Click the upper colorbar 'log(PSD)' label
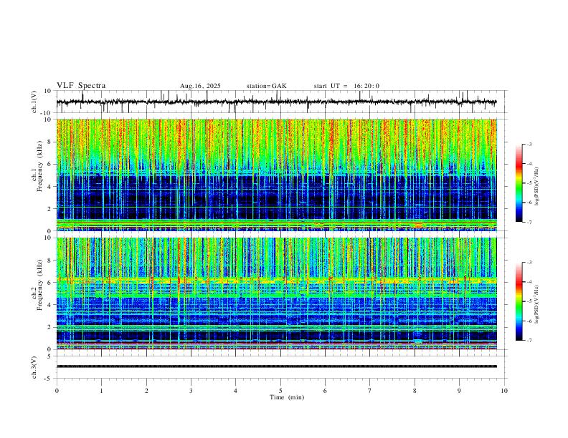Screen dimensions: 568x438 click(536, 187)
